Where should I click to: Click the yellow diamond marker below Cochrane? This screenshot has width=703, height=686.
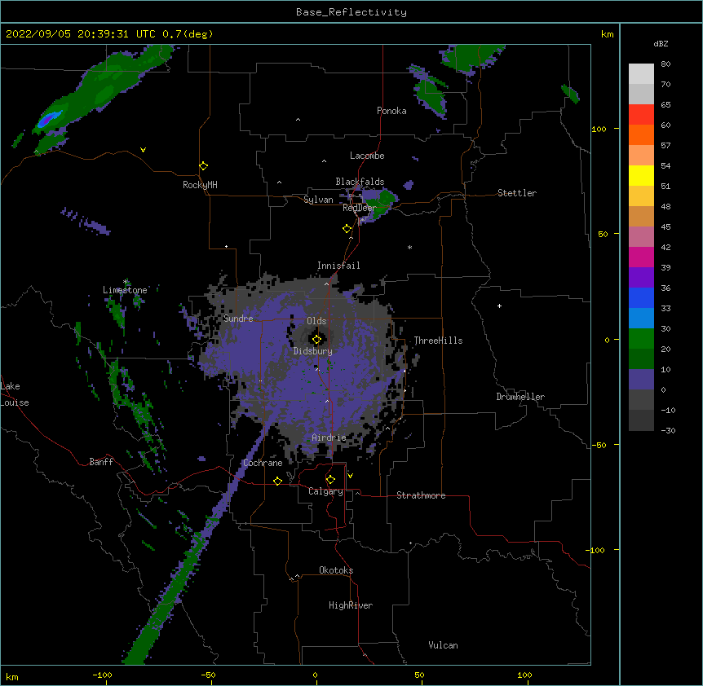click(x=277, y=481)
